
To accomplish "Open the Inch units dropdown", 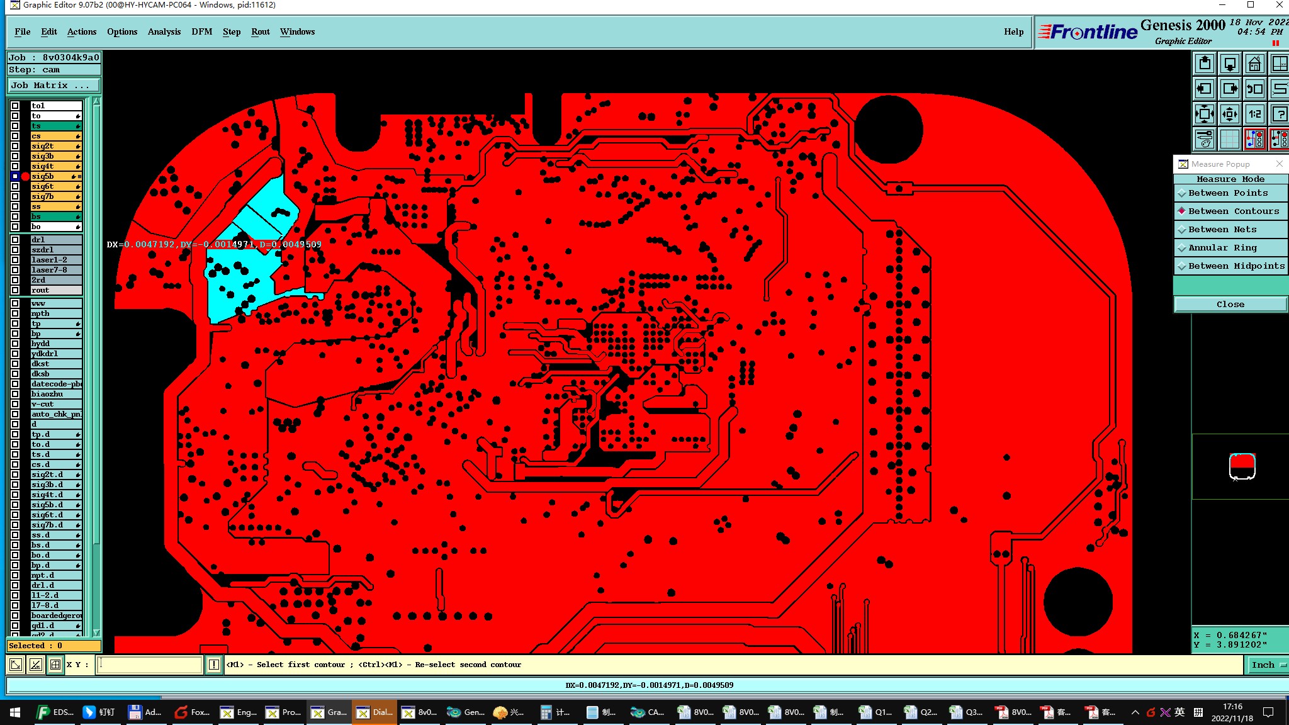I will pos(1267,665).
